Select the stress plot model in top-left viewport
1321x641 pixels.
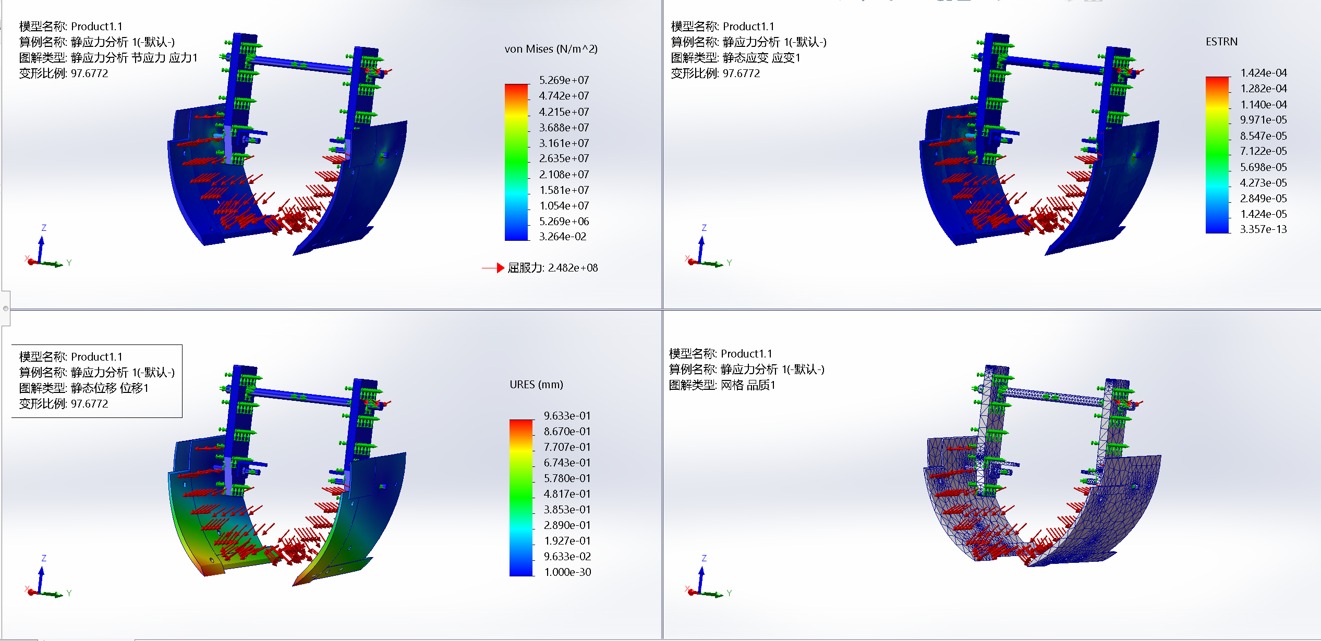(287, 144)
